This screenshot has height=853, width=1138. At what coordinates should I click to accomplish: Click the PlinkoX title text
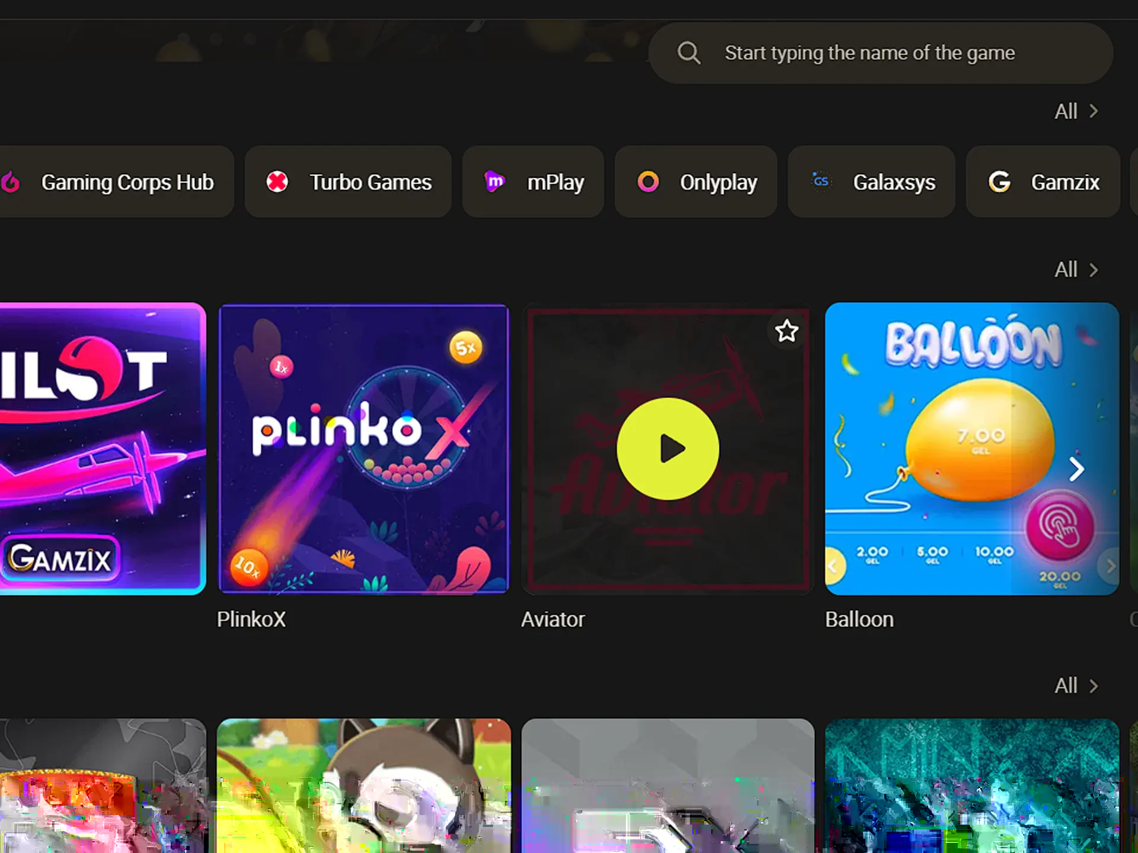click(251, 620)
